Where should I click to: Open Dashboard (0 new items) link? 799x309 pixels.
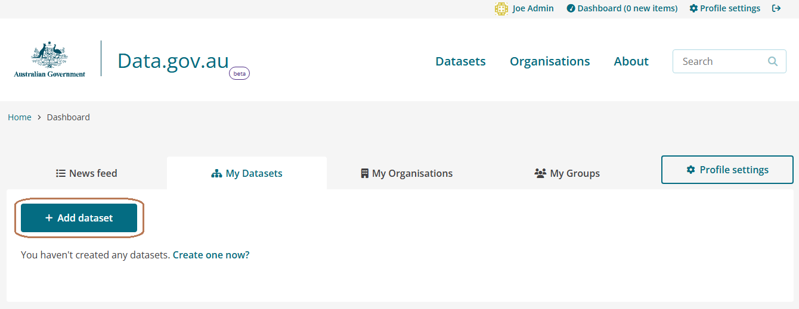tap(622, 8)
